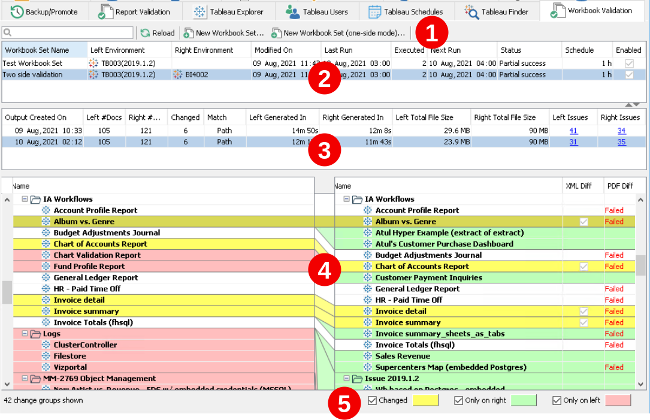Switch to the Tableau Users tab

(317, 11)
